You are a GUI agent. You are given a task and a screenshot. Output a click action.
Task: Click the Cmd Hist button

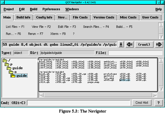pos(142,103)
